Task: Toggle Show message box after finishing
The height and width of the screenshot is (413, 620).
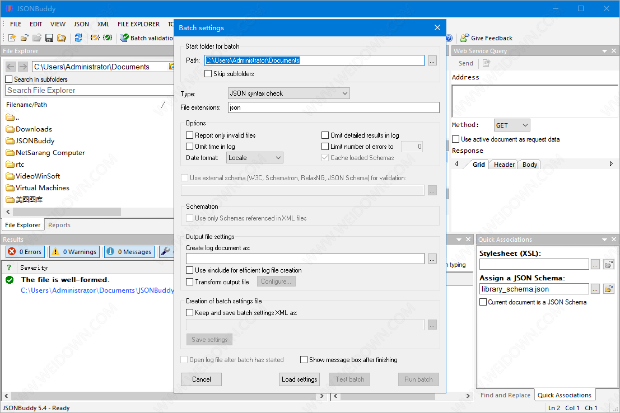Action: click(304, 360)
